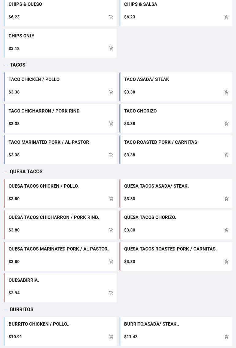Open Quesa Tacos Roasted Pork / Carnitas item

click(x=170, y=249)
